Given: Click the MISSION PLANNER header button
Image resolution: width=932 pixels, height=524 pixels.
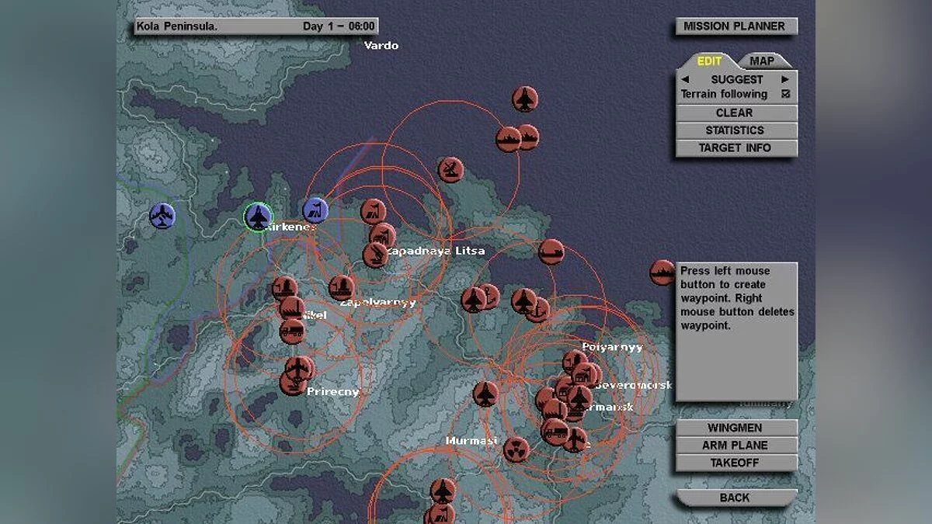Looking at the screenshot, I should click(x=734, y=26).
